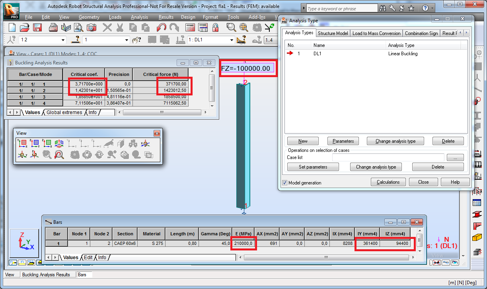This screenshot has width=487, height=289.
Task: Capture screen using the camera icon
Action: point(92,27)
